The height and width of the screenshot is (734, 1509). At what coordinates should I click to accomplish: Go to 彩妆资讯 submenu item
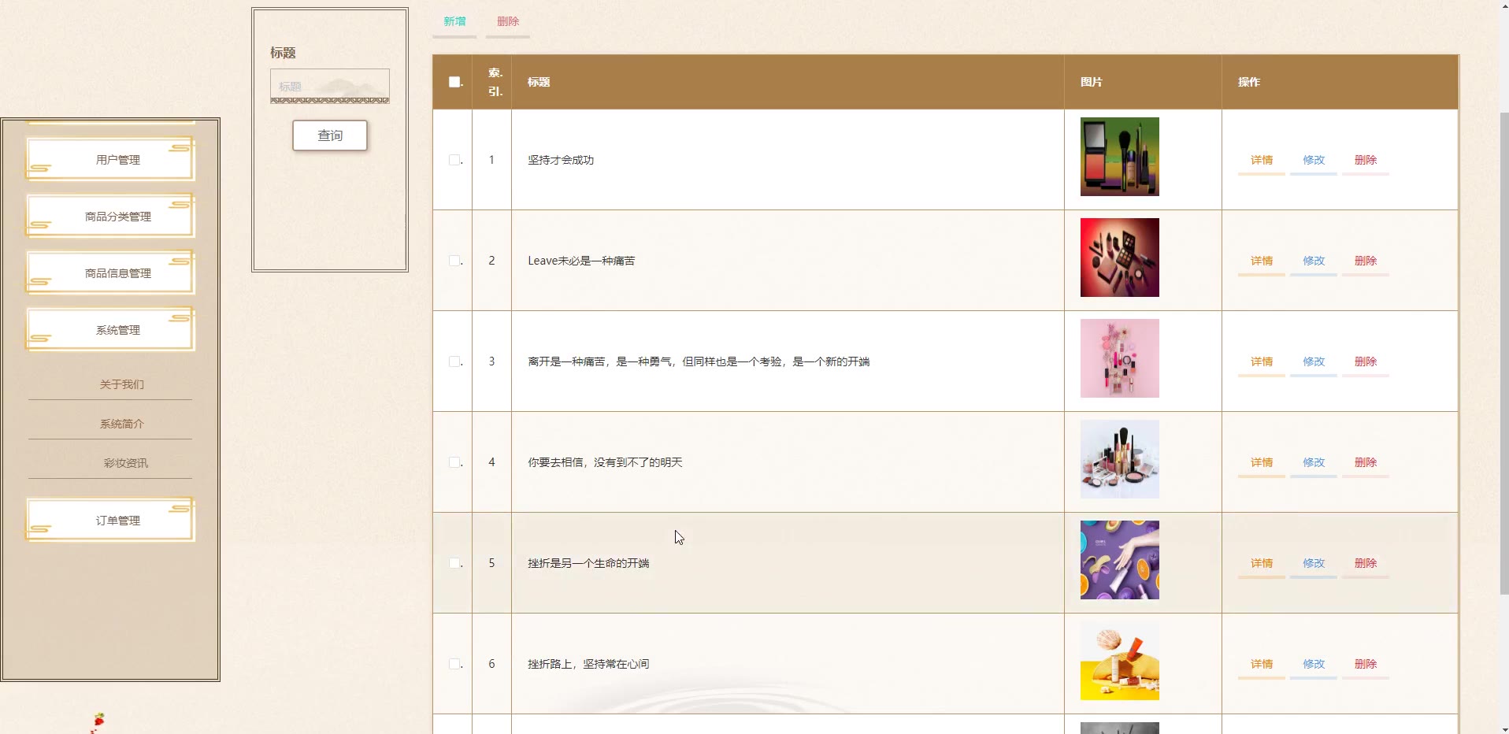click(126, 463)
